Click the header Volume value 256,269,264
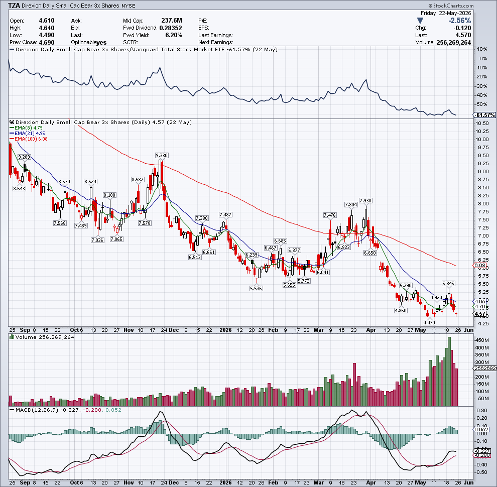Viewport: 497px width, 487px height. pos(454,43)
